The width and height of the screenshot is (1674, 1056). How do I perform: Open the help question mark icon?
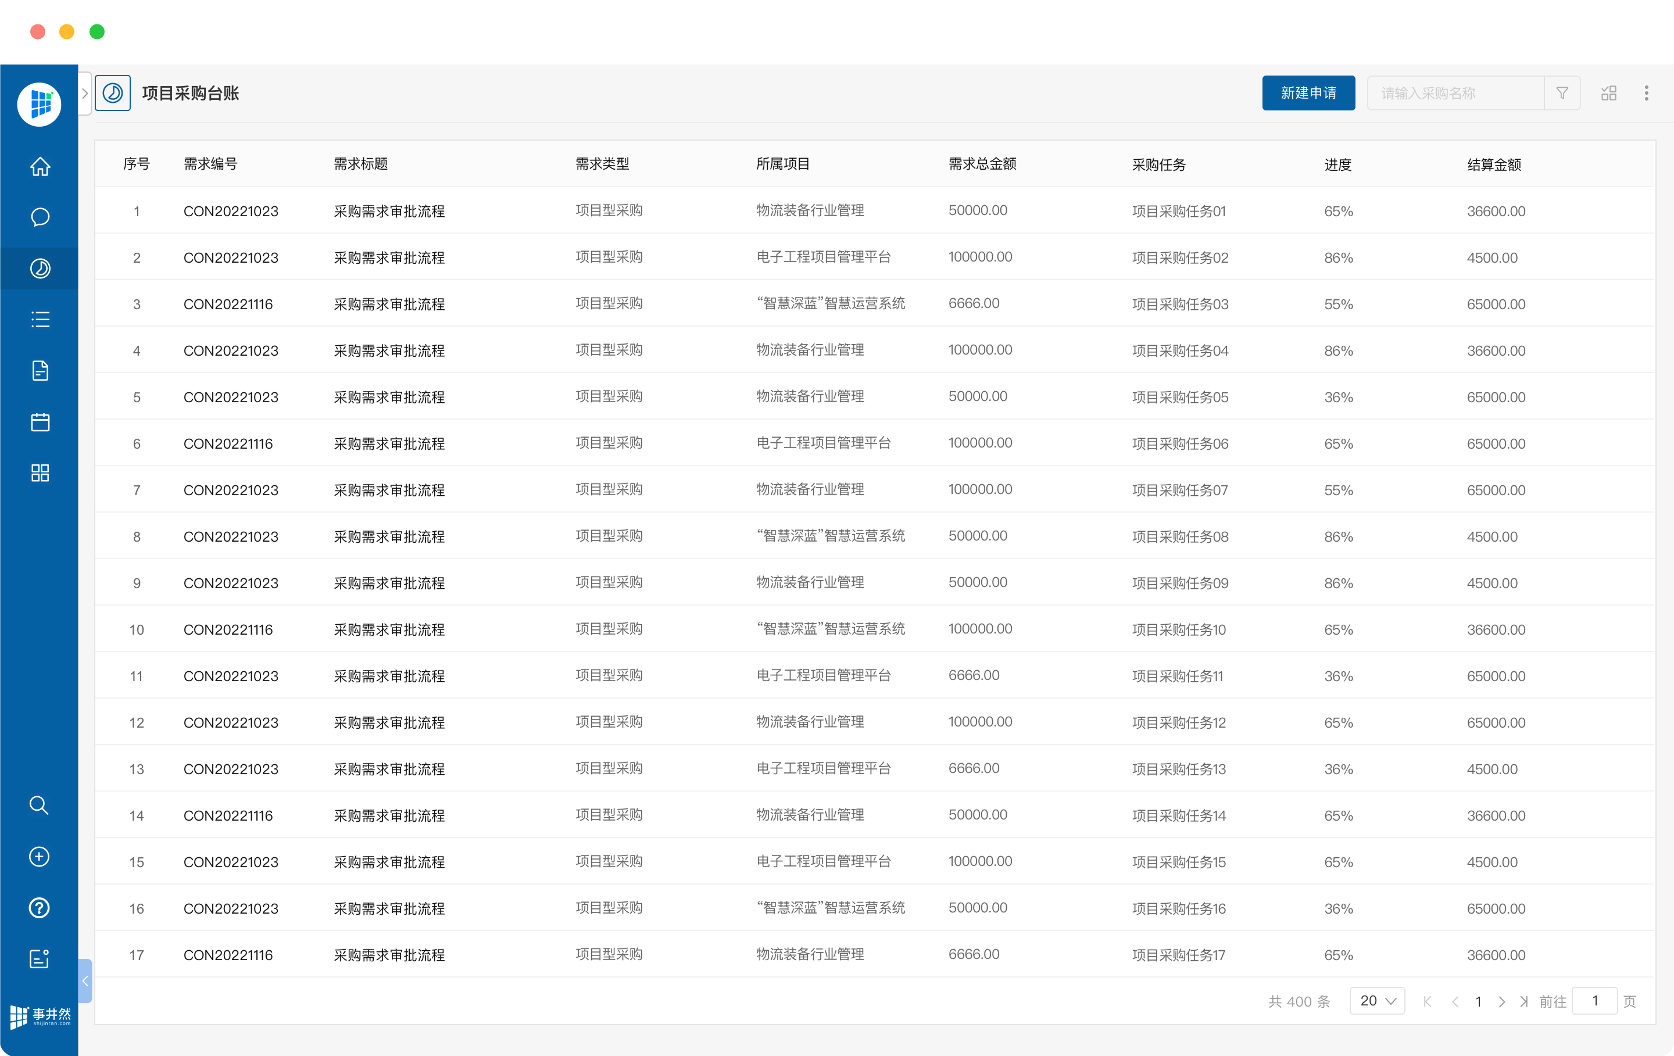coord(39,908)
